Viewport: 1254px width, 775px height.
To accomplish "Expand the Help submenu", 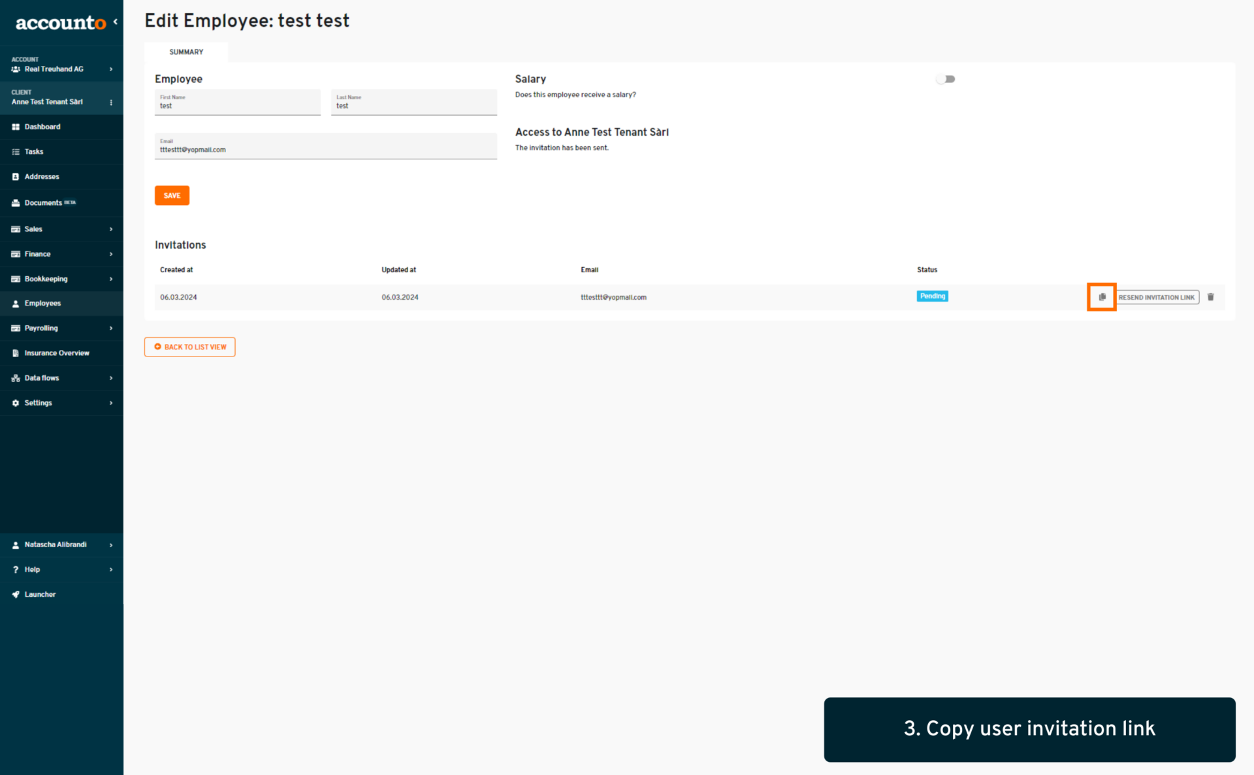I will [111, 570].
